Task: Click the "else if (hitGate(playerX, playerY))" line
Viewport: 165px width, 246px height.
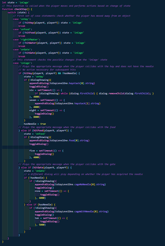Action: (x=45, y=168)
